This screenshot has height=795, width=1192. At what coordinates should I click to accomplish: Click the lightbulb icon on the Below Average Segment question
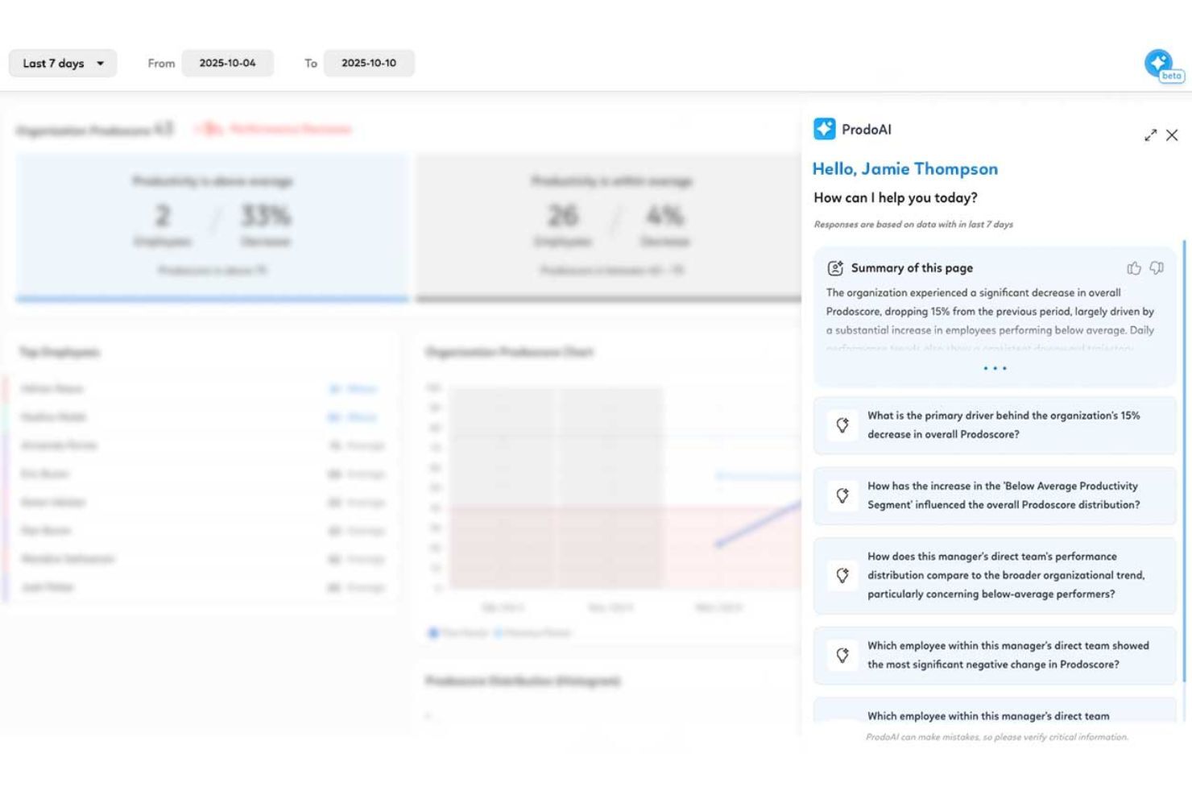coord(842,495)
